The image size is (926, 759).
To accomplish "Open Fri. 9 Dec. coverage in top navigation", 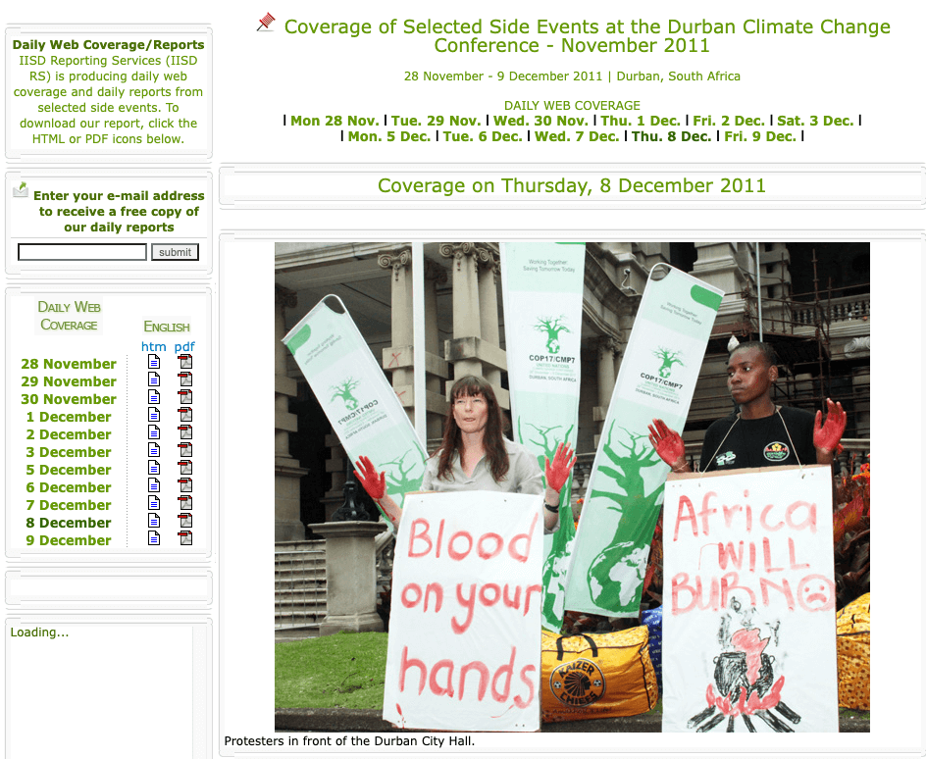I will pyautogui.click(x=760, y=136).
